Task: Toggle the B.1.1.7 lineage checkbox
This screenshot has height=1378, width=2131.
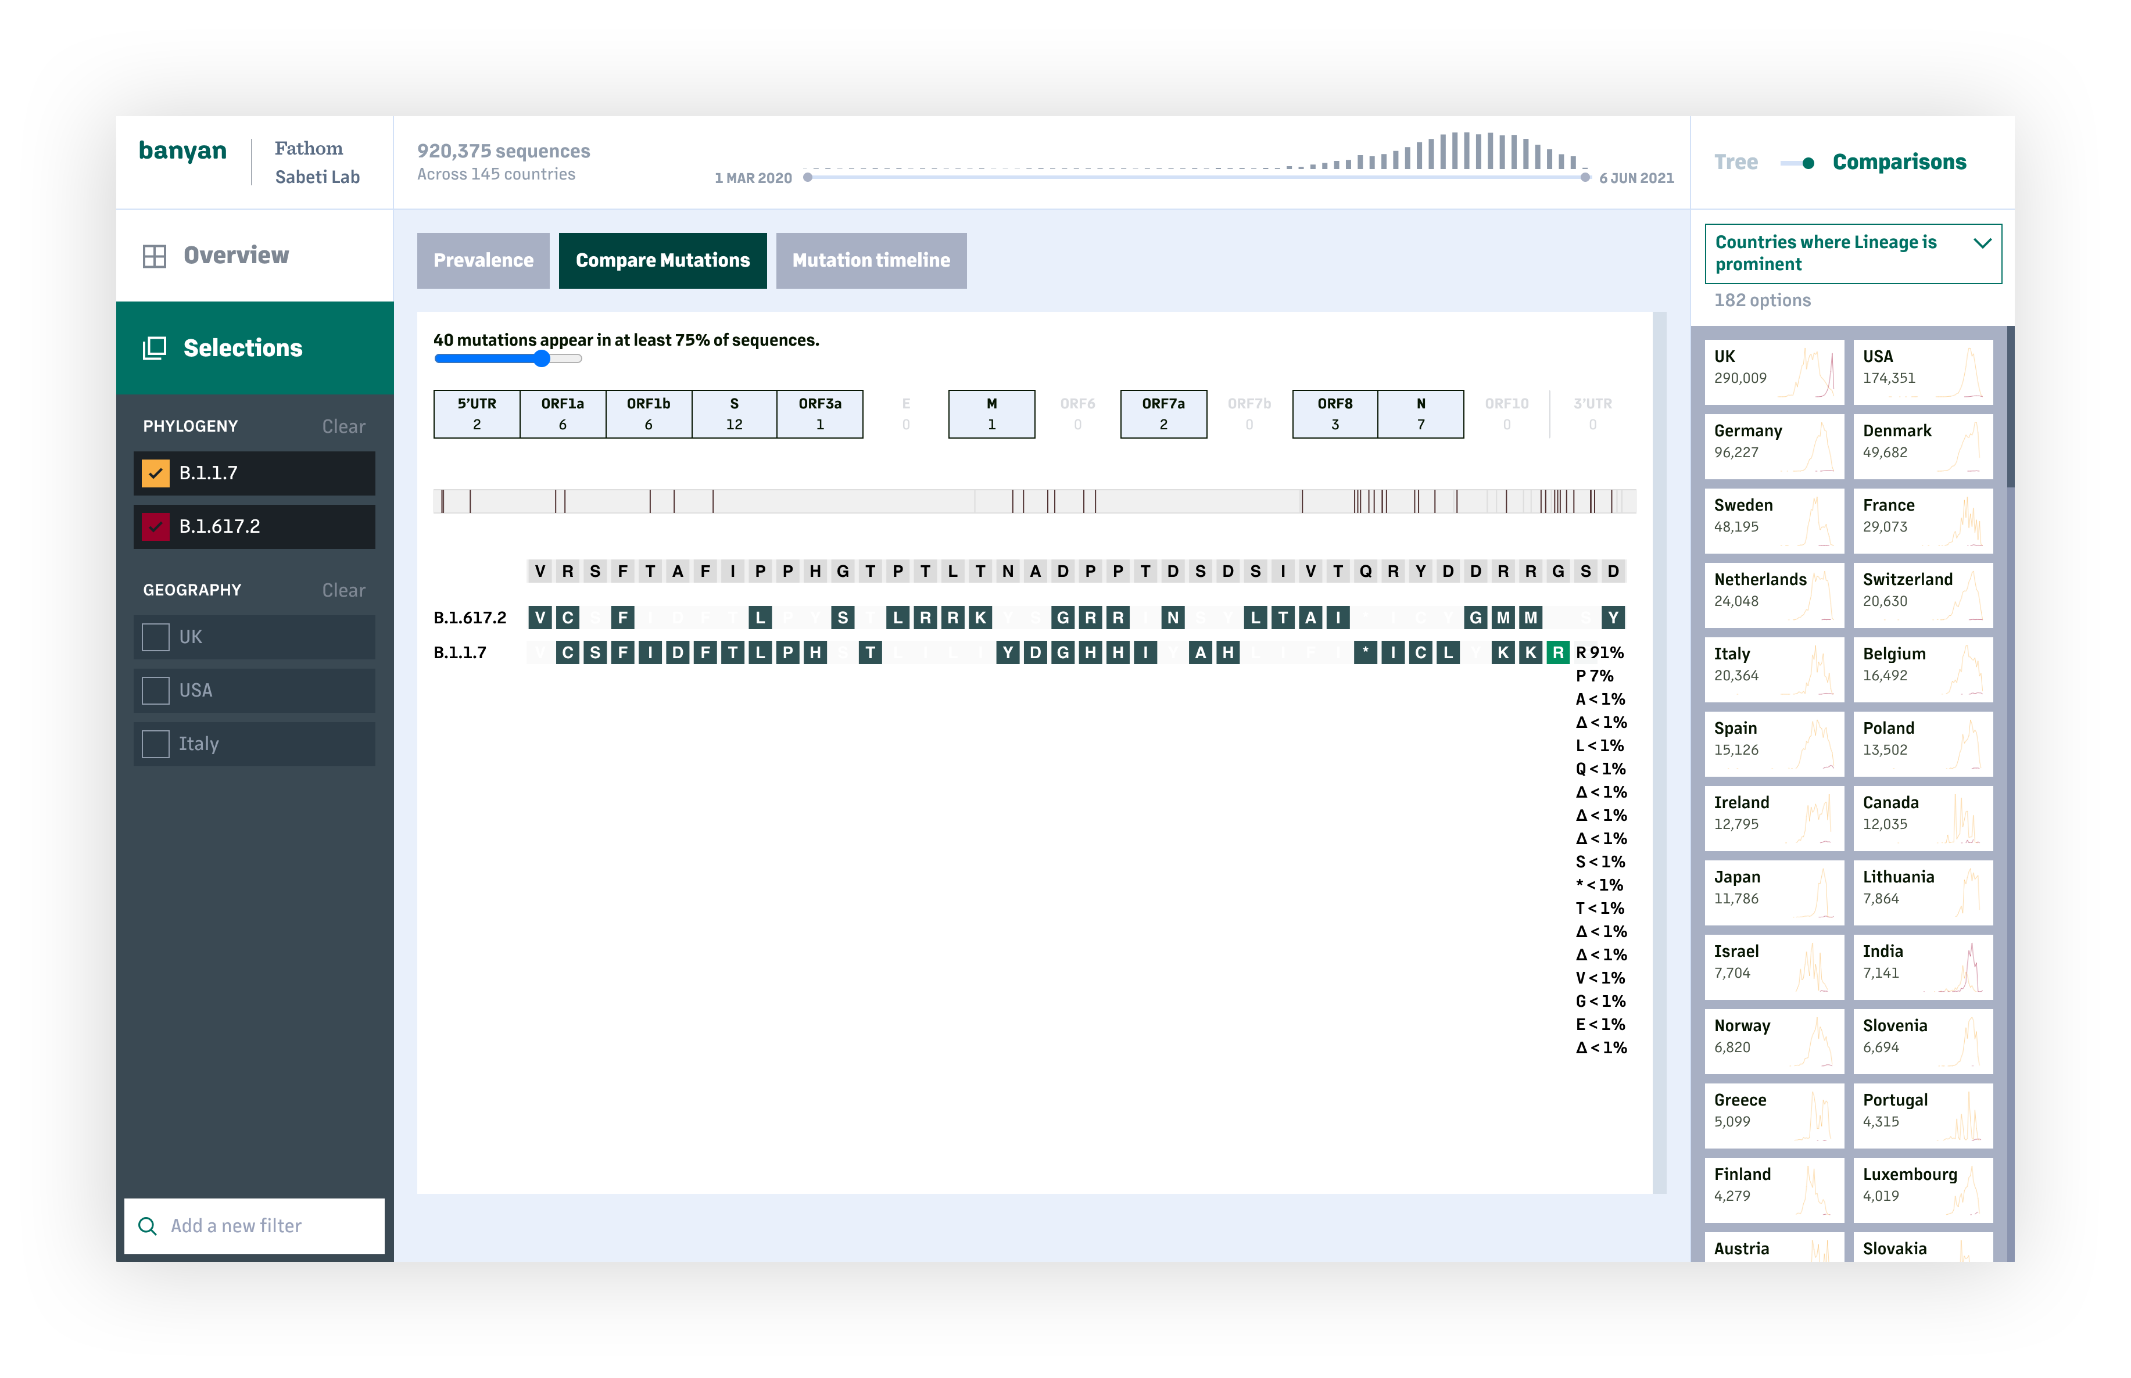Action: coord(156,472)
